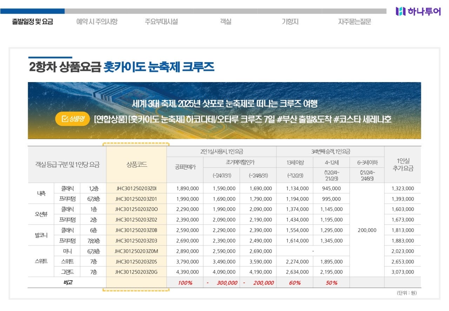
Task: Select product code JHC301250203Z02
Action: click(x=136, y=220)
